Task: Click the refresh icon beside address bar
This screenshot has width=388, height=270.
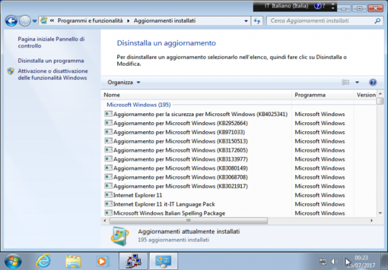Action: pyautogui.click(x=257, y=21)
